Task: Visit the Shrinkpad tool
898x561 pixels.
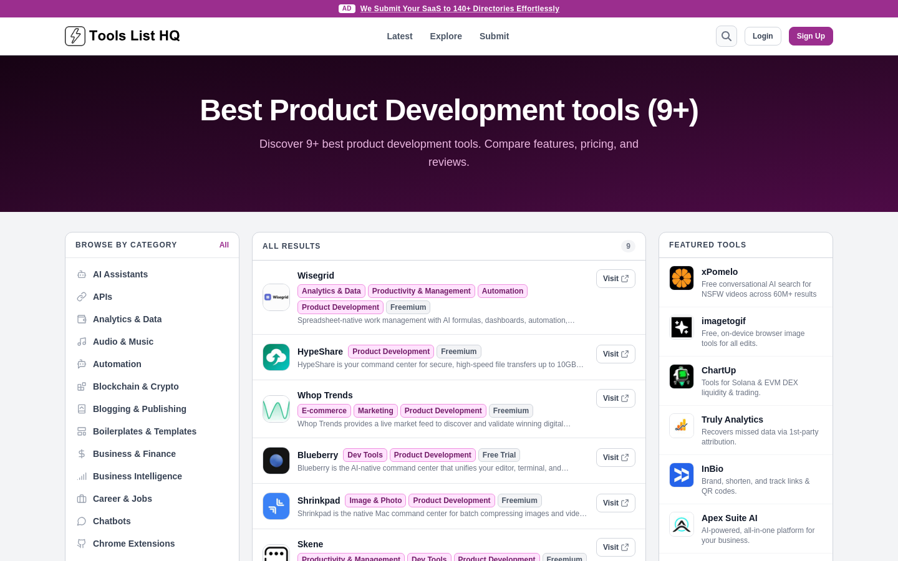Action: [616, 503]
